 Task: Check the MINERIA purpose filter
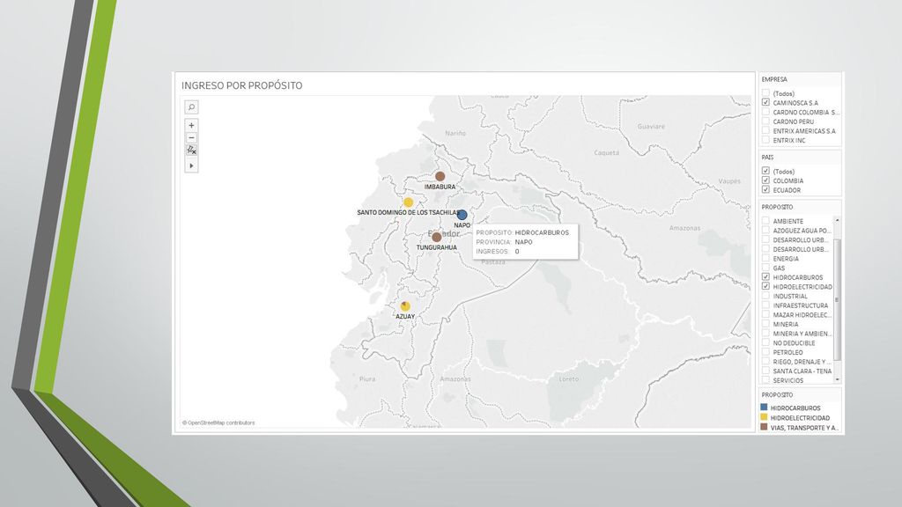coord(765,324)
